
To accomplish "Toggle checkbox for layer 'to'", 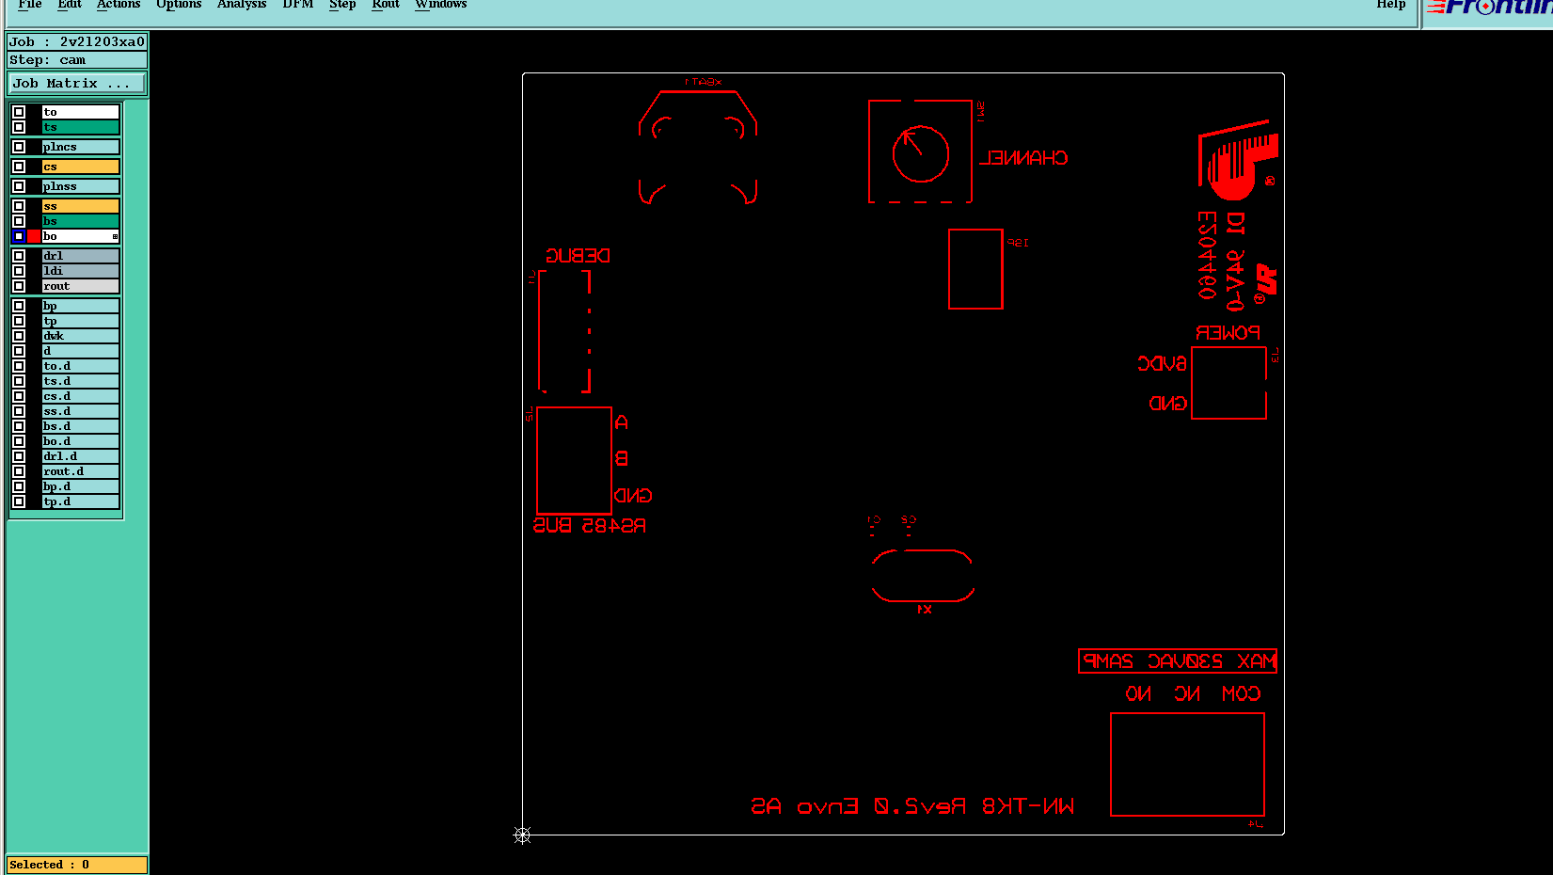I will [19, 112].
